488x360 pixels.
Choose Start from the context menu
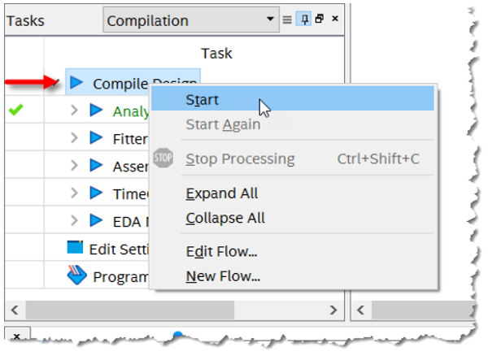point(203,100)
